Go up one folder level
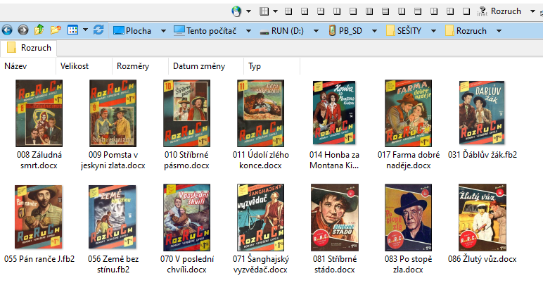The image size is (543, 283). click(x=39, y=30)
